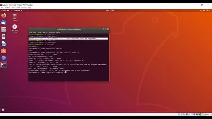Click 'sudo set to manually installed.' line
212x119 pixels.
[x=44, y=62]
